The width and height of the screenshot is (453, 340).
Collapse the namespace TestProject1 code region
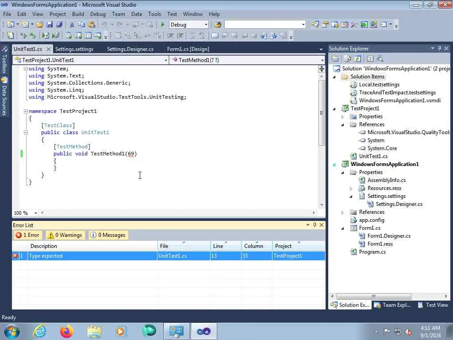coord(26,111)
